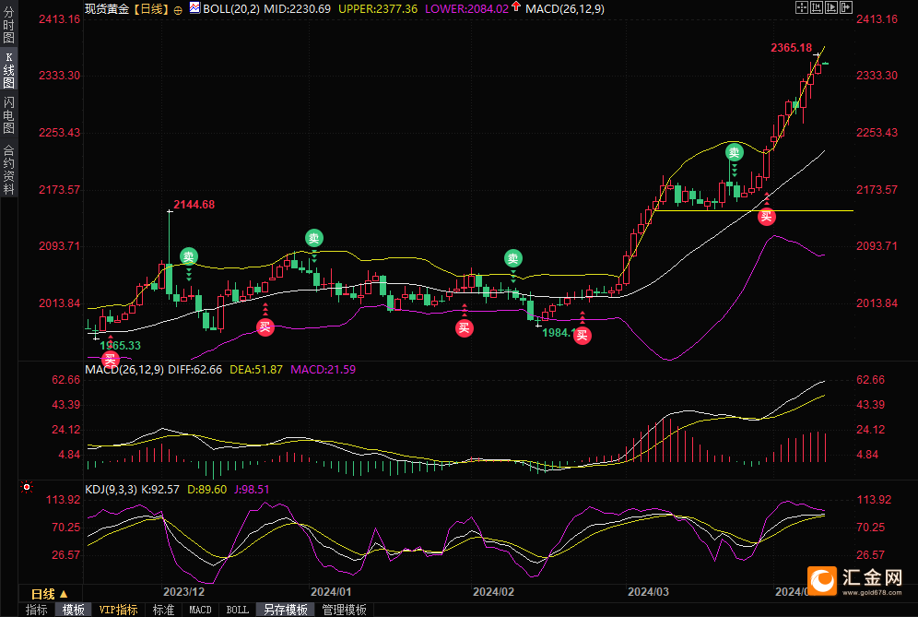Select the 闪电图 view toggle
Screen dimensions: 918x617
tap(6, 114)
